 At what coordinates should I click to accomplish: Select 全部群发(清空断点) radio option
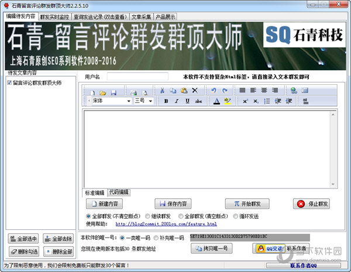pyautogui.click(x=181, y=216)
